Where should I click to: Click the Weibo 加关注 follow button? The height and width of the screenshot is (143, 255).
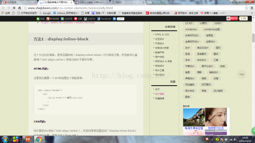coord(232,19)
